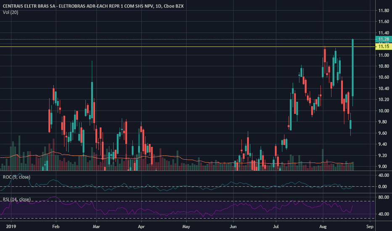This screenshot has height=231, width=392.
Task: Click the 10.40 price axis label
Action: [384, 88]
